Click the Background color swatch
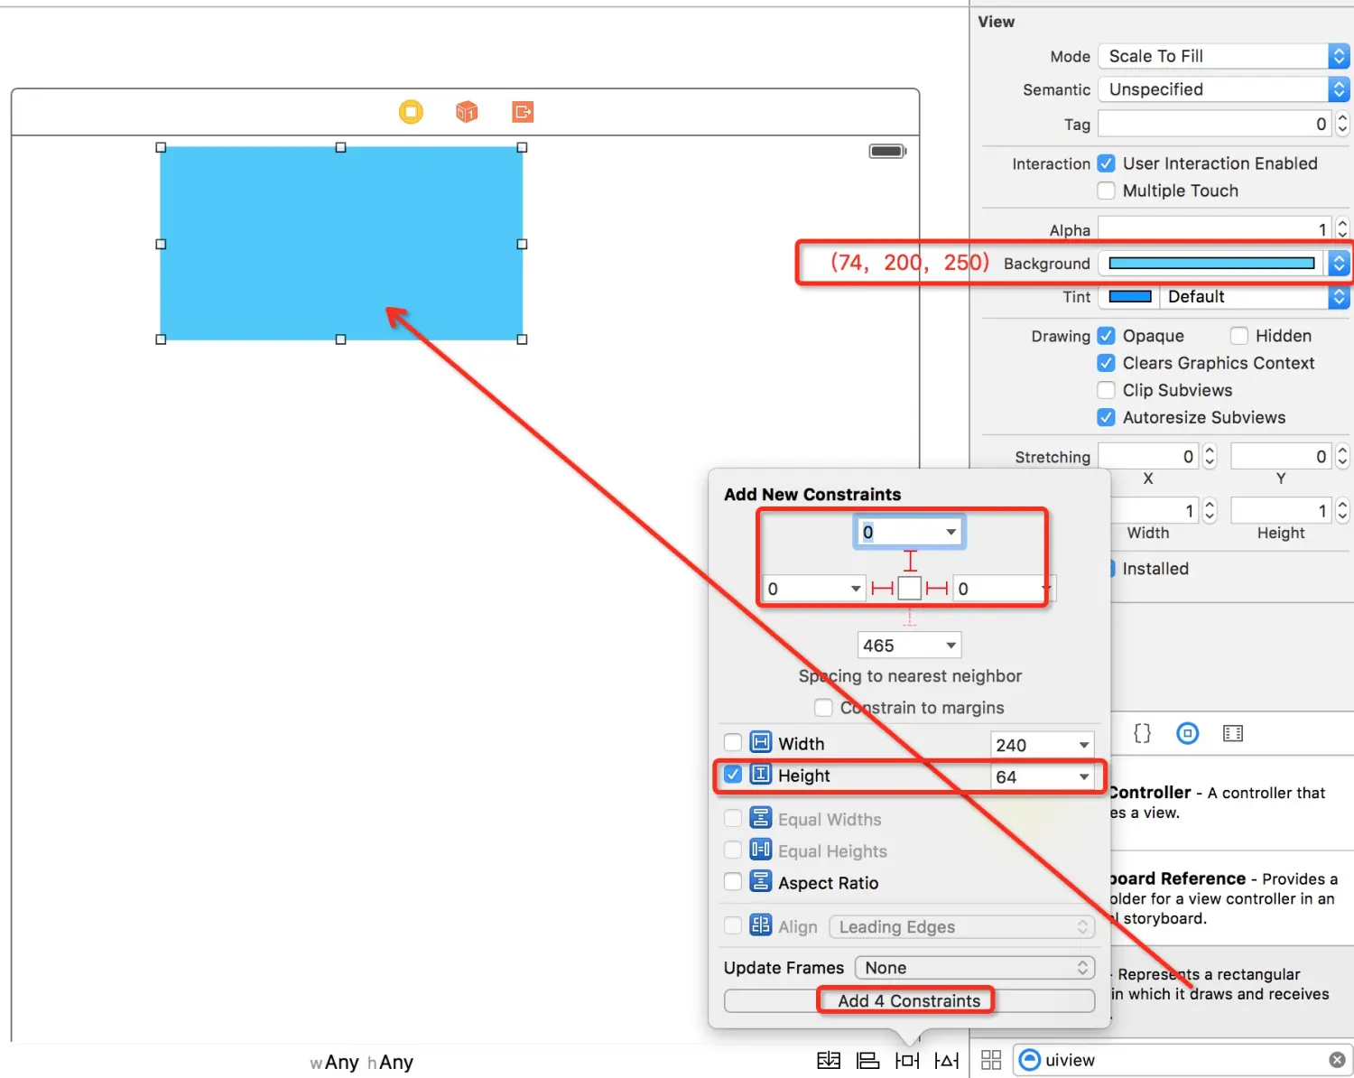Image resolution: width=1354 pixels, height=1078 pixels. [x=1211, y=263]
